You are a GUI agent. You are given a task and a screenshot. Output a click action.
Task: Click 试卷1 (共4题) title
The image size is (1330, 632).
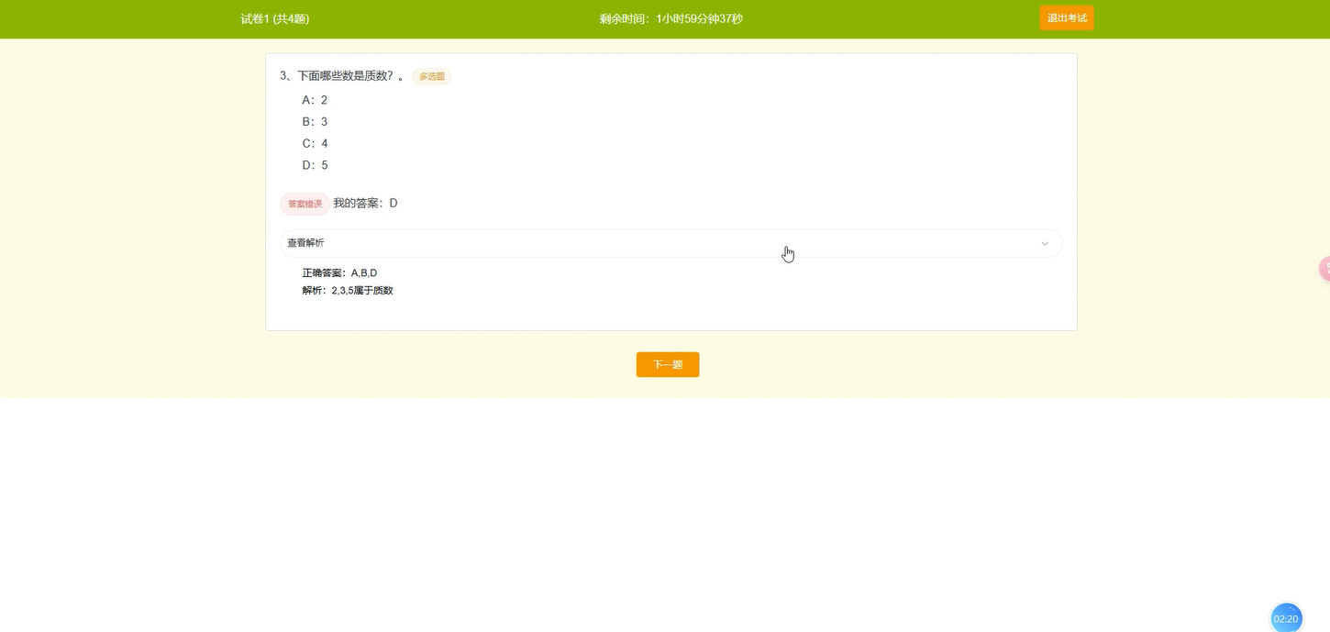[x=275, y=19]
